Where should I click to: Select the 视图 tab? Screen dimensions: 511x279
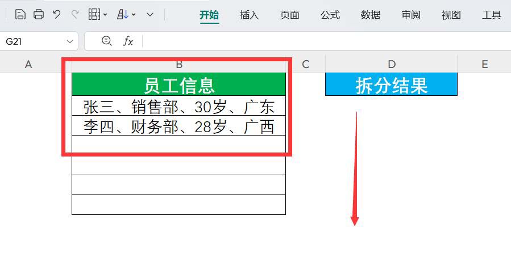click(451, 15)
